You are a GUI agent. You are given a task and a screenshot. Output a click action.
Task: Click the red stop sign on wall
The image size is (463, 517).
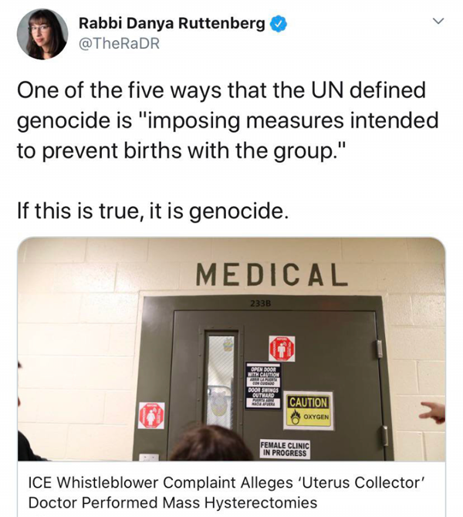(151, 415)
